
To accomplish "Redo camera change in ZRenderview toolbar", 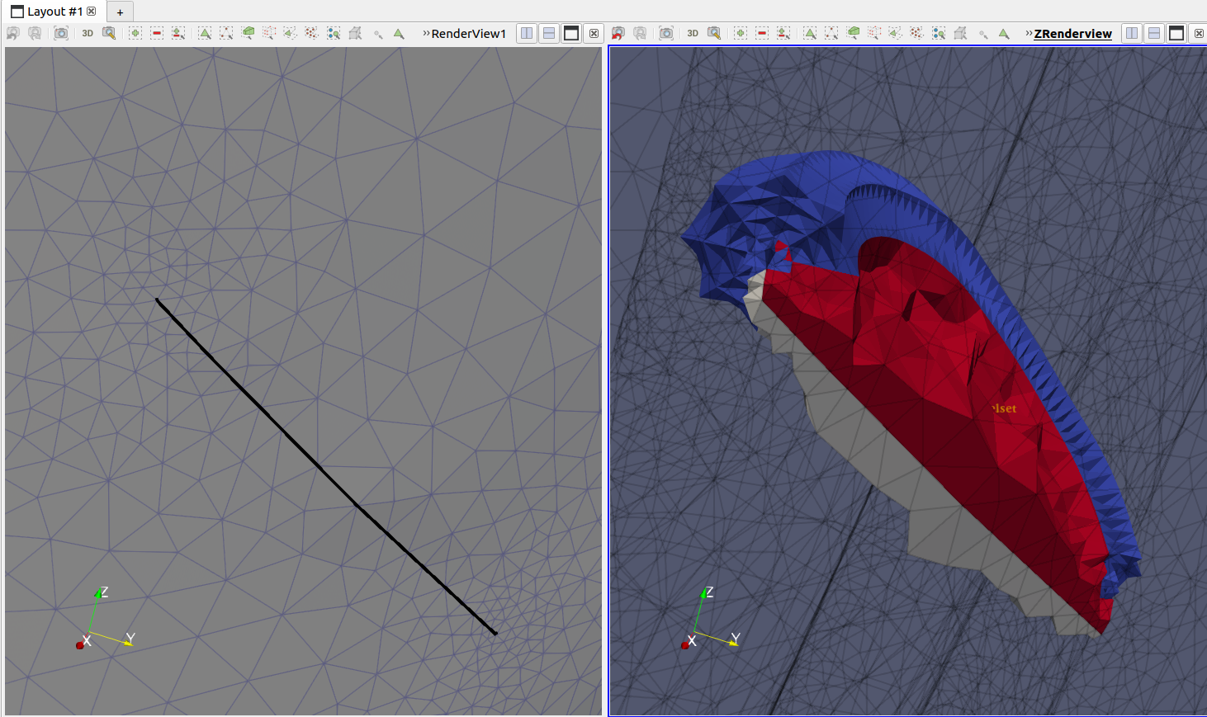I will [640, 33].
